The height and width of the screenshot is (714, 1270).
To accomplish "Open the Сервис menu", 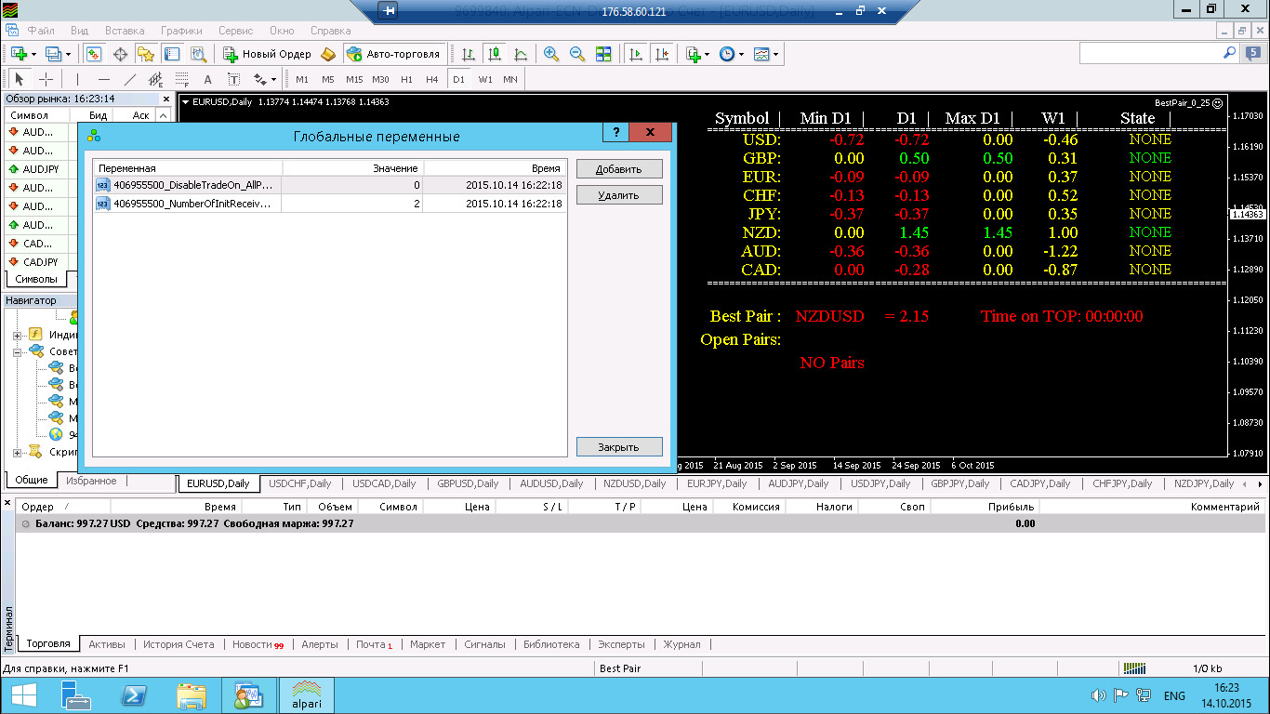I will point(235,31).
